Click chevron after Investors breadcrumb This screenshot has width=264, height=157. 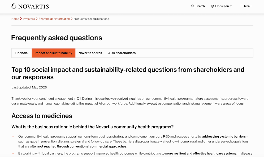coord(37,19)
